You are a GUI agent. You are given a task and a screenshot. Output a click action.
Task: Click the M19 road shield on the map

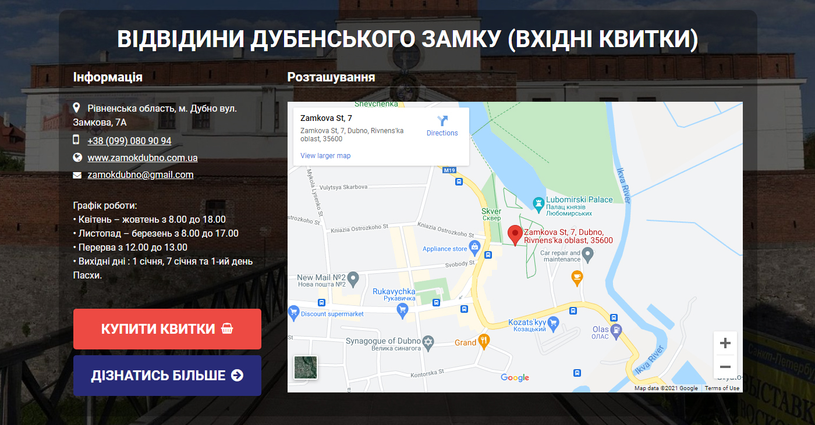(449, 170)
